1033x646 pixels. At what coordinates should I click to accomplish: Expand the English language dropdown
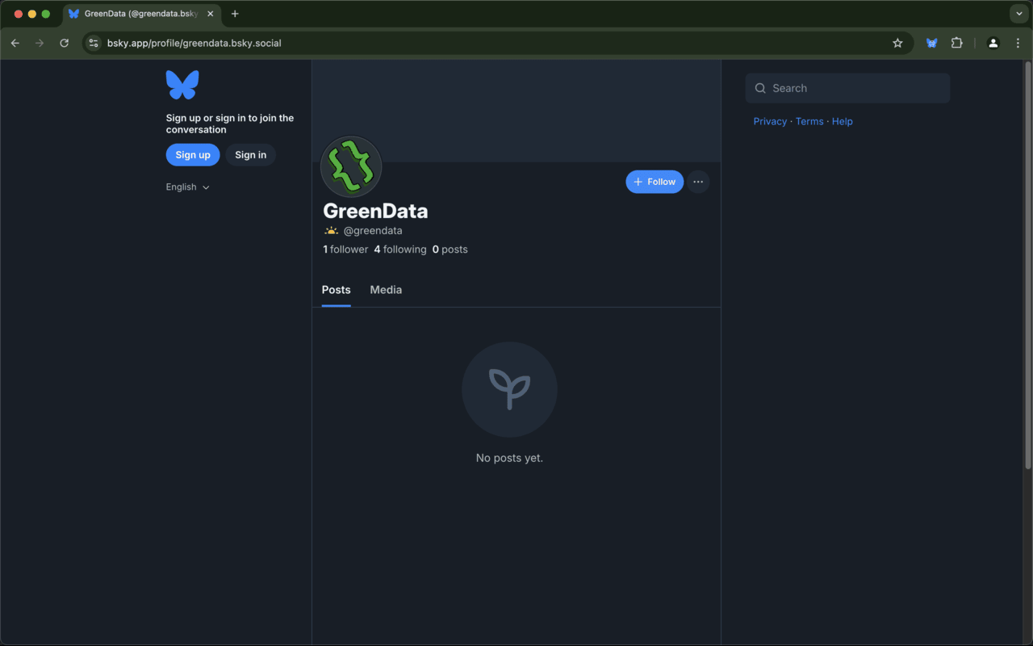click(x=188, y=187)
